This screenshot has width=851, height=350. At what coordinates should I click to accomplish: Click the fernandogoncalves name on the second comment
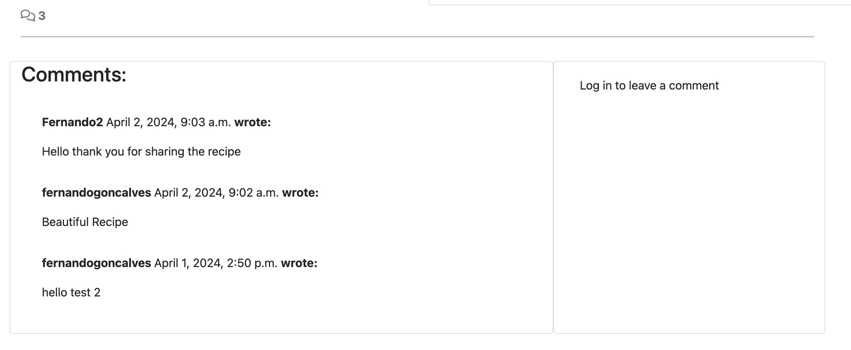point(96,193)
